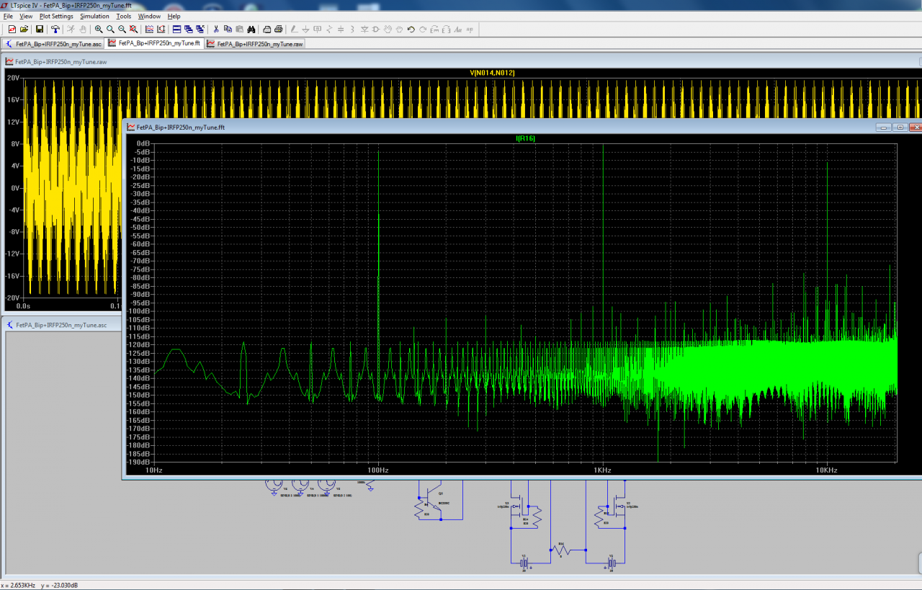Click the Copy icon in toolbar
Screen dimensions: 922x590
tap(228, 30)
